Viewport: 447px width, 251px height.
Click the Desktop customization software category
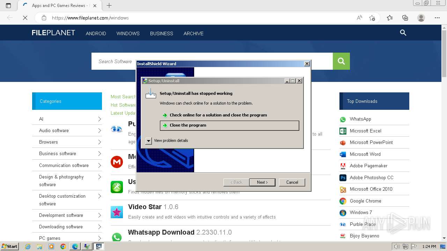(62, 200)
